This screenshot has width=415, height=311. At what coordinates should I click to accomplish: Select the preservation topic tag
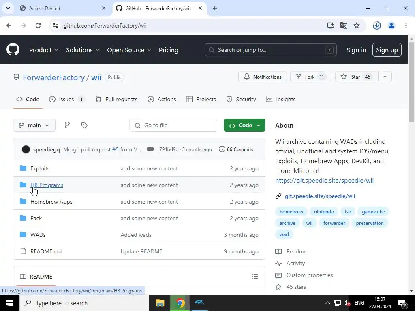coord(370,223)
